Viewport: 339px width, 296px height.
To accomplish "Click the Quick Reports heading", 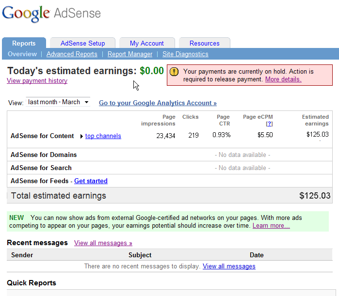I will click(x=32, y=283).
